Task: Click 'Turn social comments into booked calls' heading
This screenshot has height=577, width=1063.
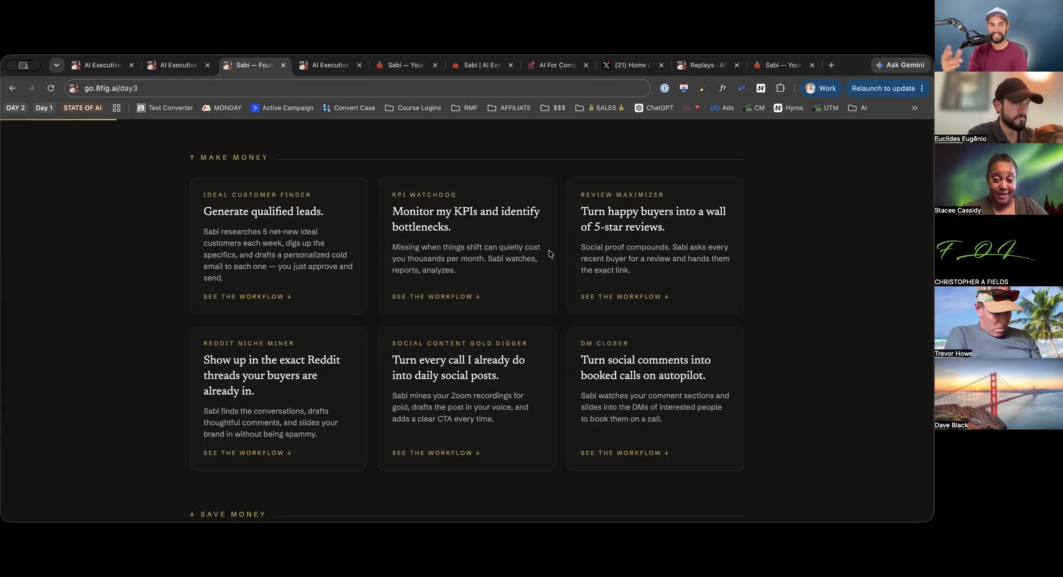Action: point(646,368)
